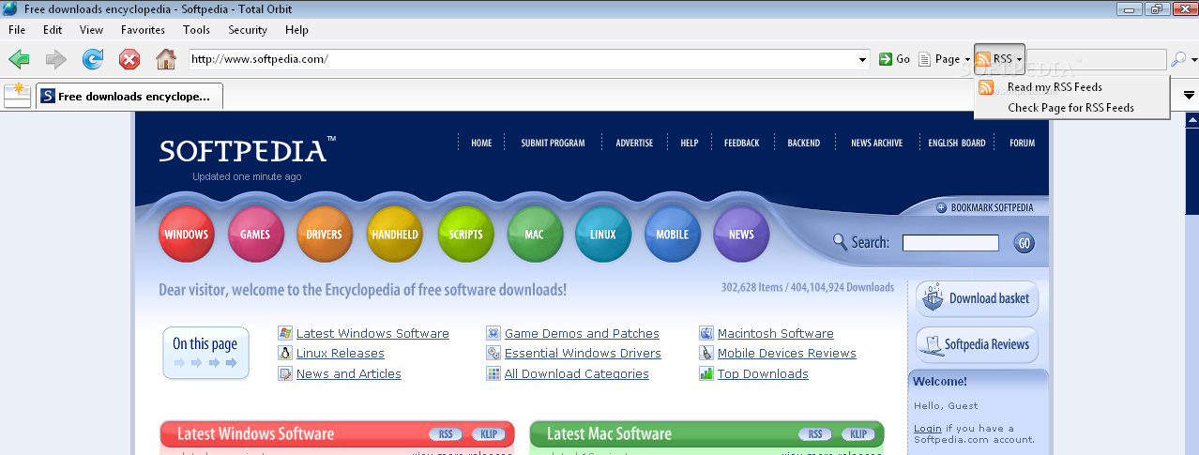Open the View menu
Viewport: 1199px width, 455px height.
click(91, 30)
